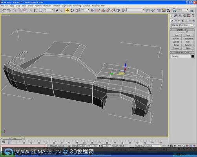This screenshot has width=197, height=157.
Task: Collapse the Object Type rollout
Action: point(182,30)
